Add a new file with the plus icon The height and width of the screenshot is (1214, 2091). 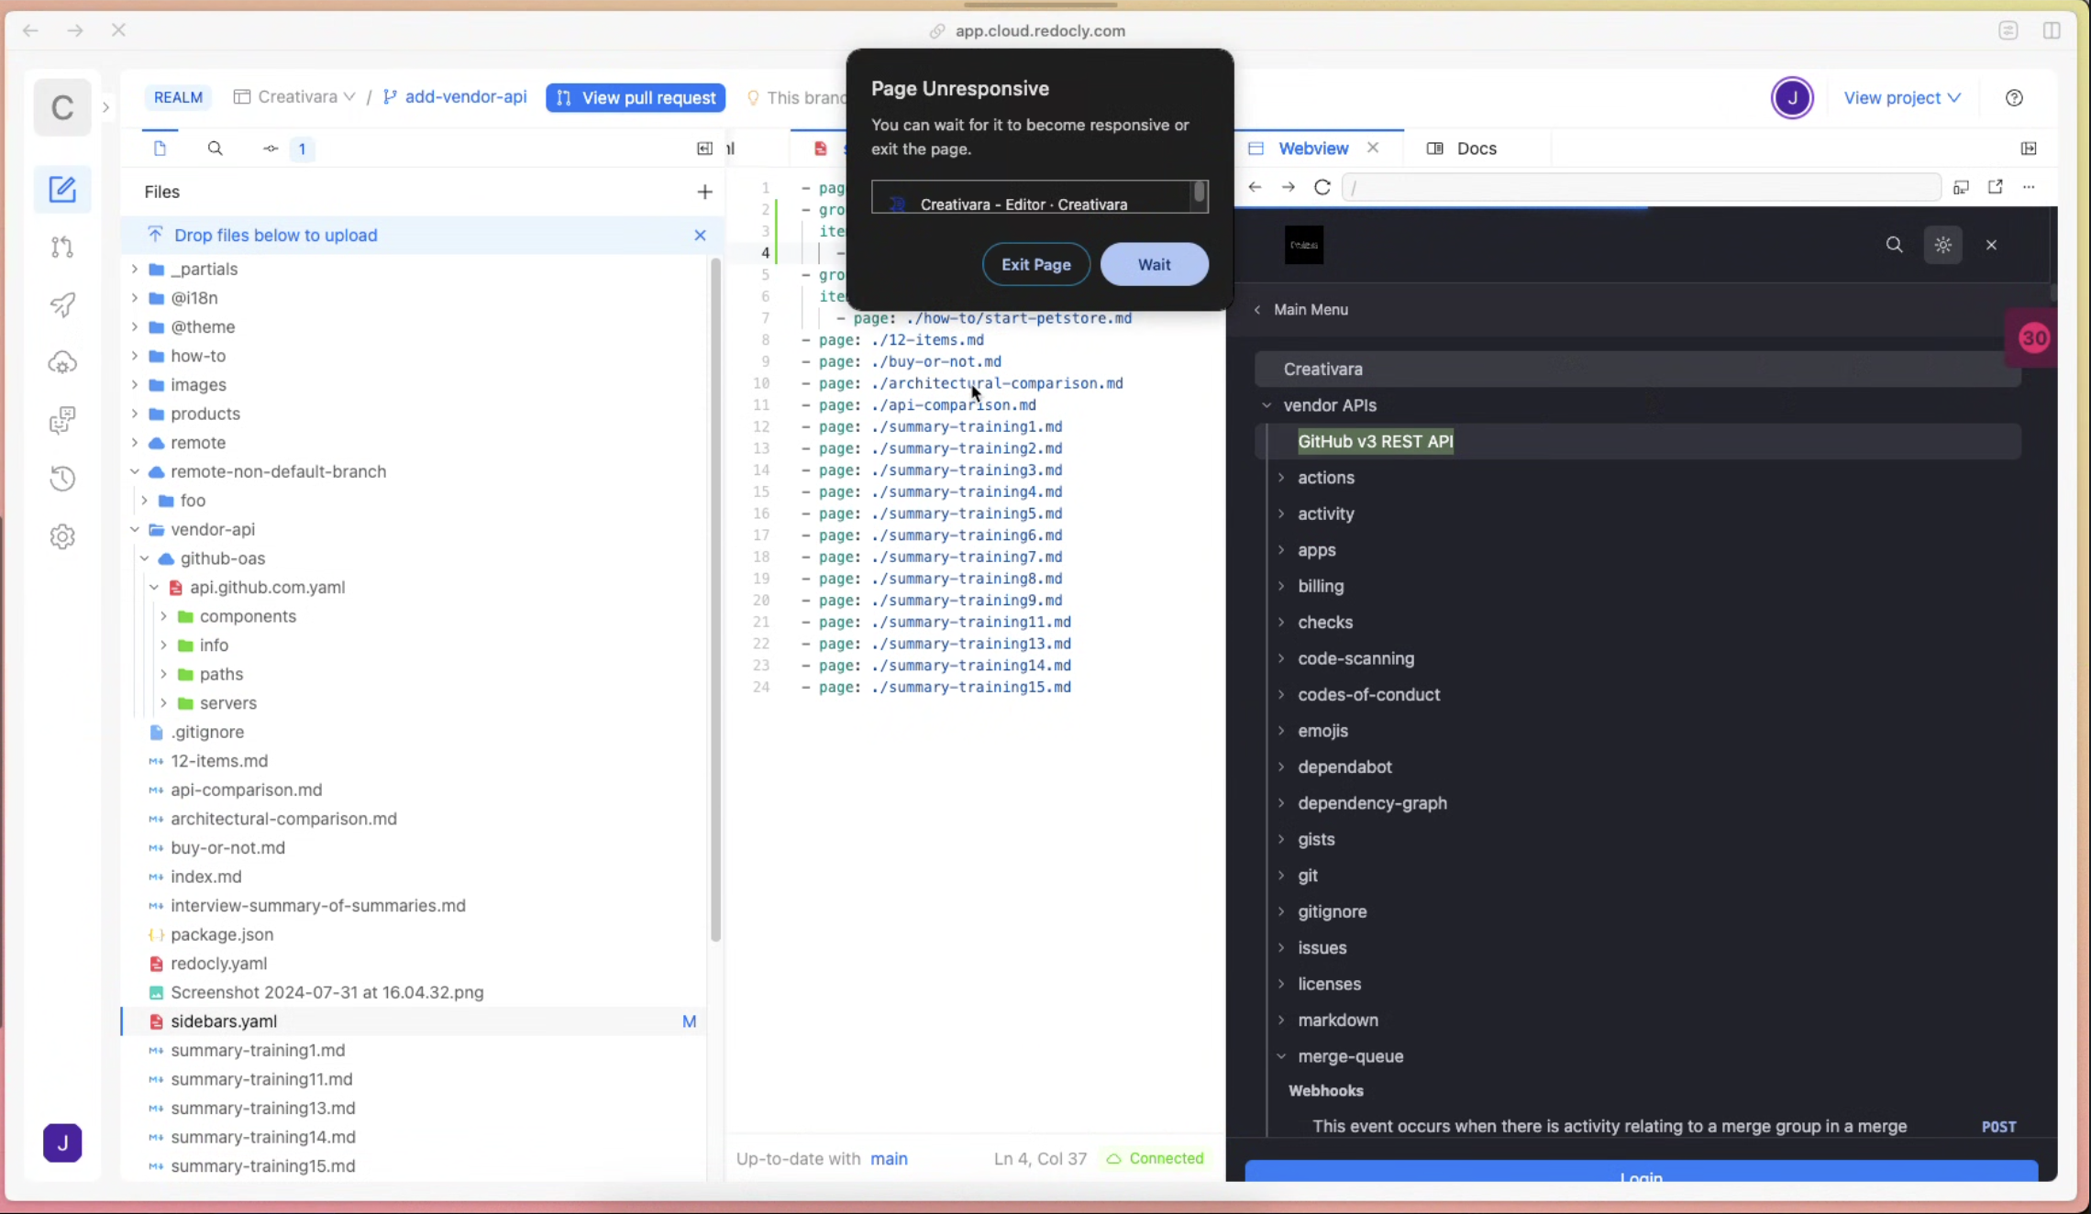click(704, 192)
